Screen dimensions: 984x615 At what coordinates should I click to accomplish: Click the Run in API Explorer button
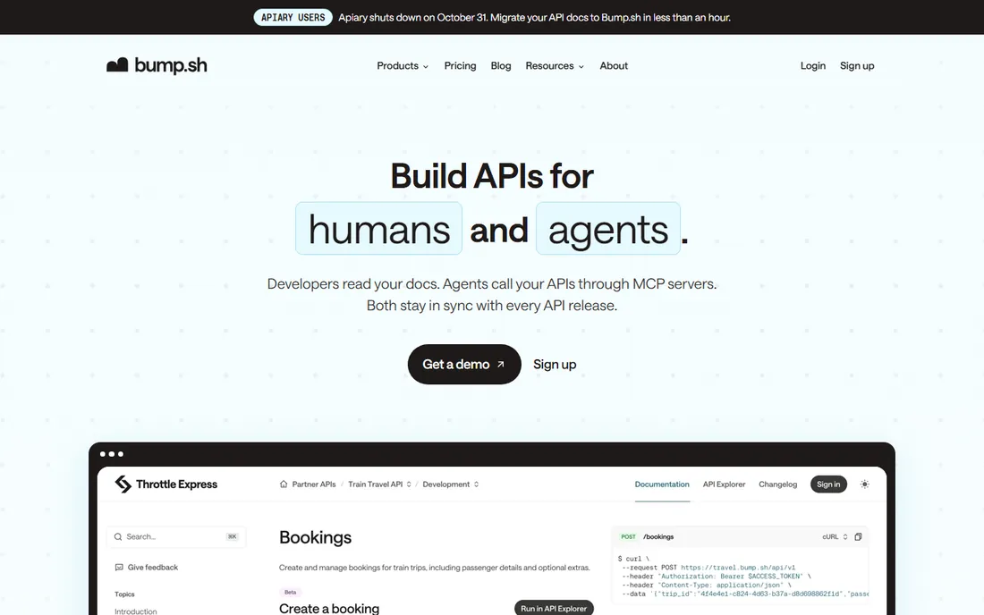[x=554, y=608]
